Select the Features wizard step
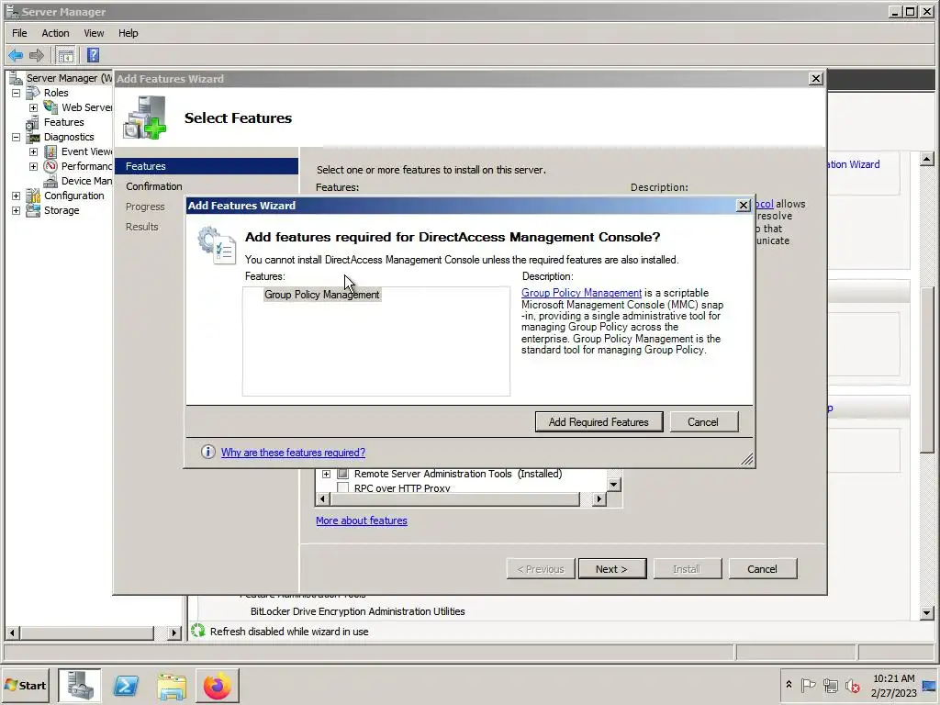The width and height of the screenshot is (940, 705). [207, 166]
